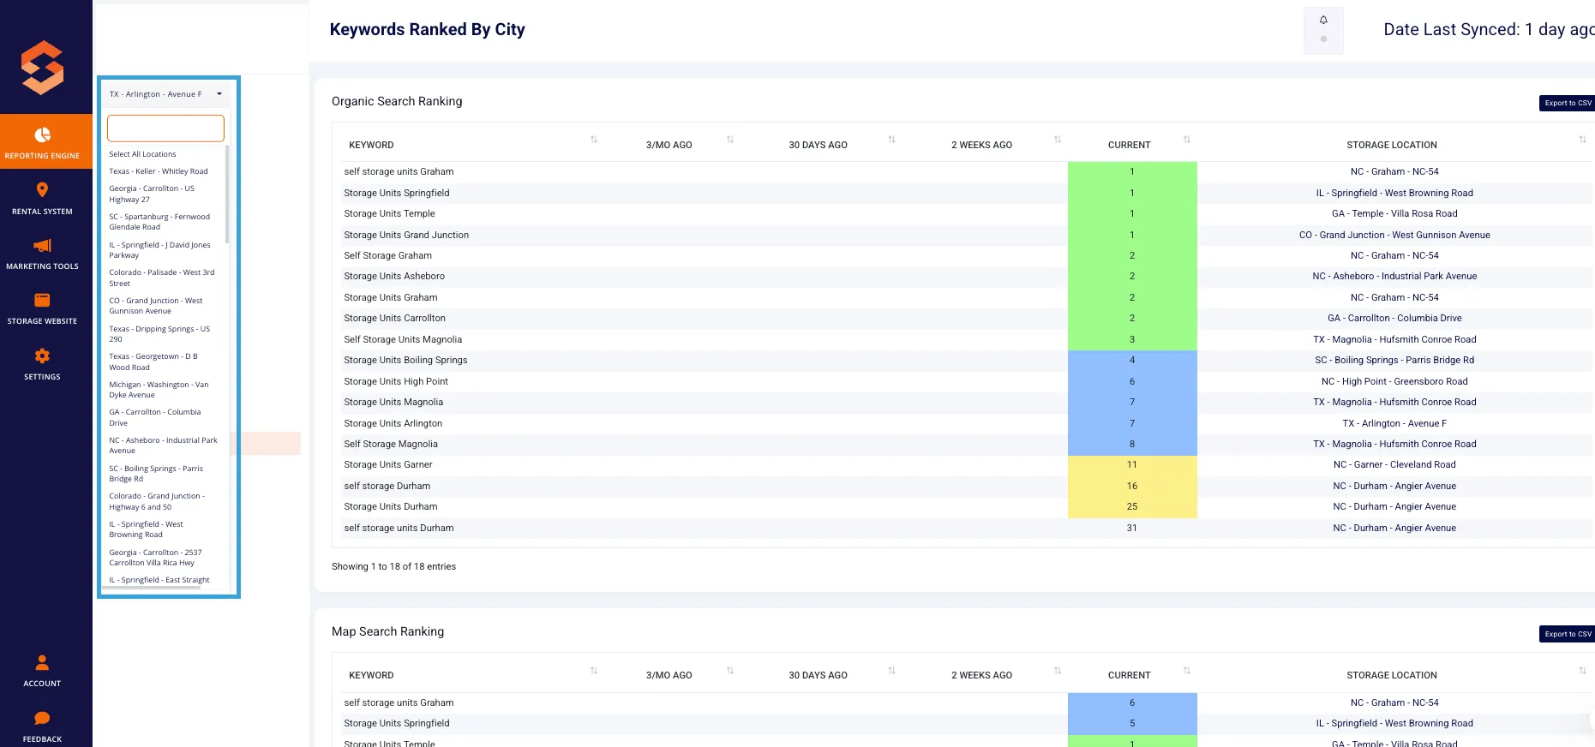This screenshot has width=1595, height=747.
Task: Click 'Showing 1 to 18 of 18 entries'
Action: click(393, 566)
